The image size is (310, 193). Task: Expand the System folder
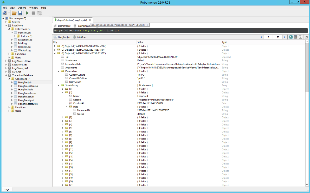6,22
